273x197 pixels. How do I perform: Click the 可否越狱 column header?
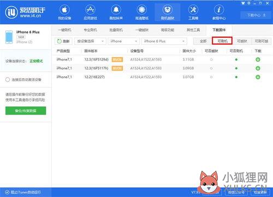211,51
